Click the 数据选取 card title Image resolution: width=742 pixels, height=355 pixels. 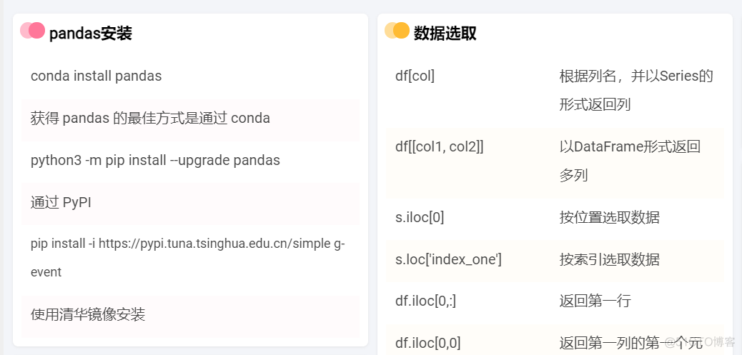click(x=445, y=33)
